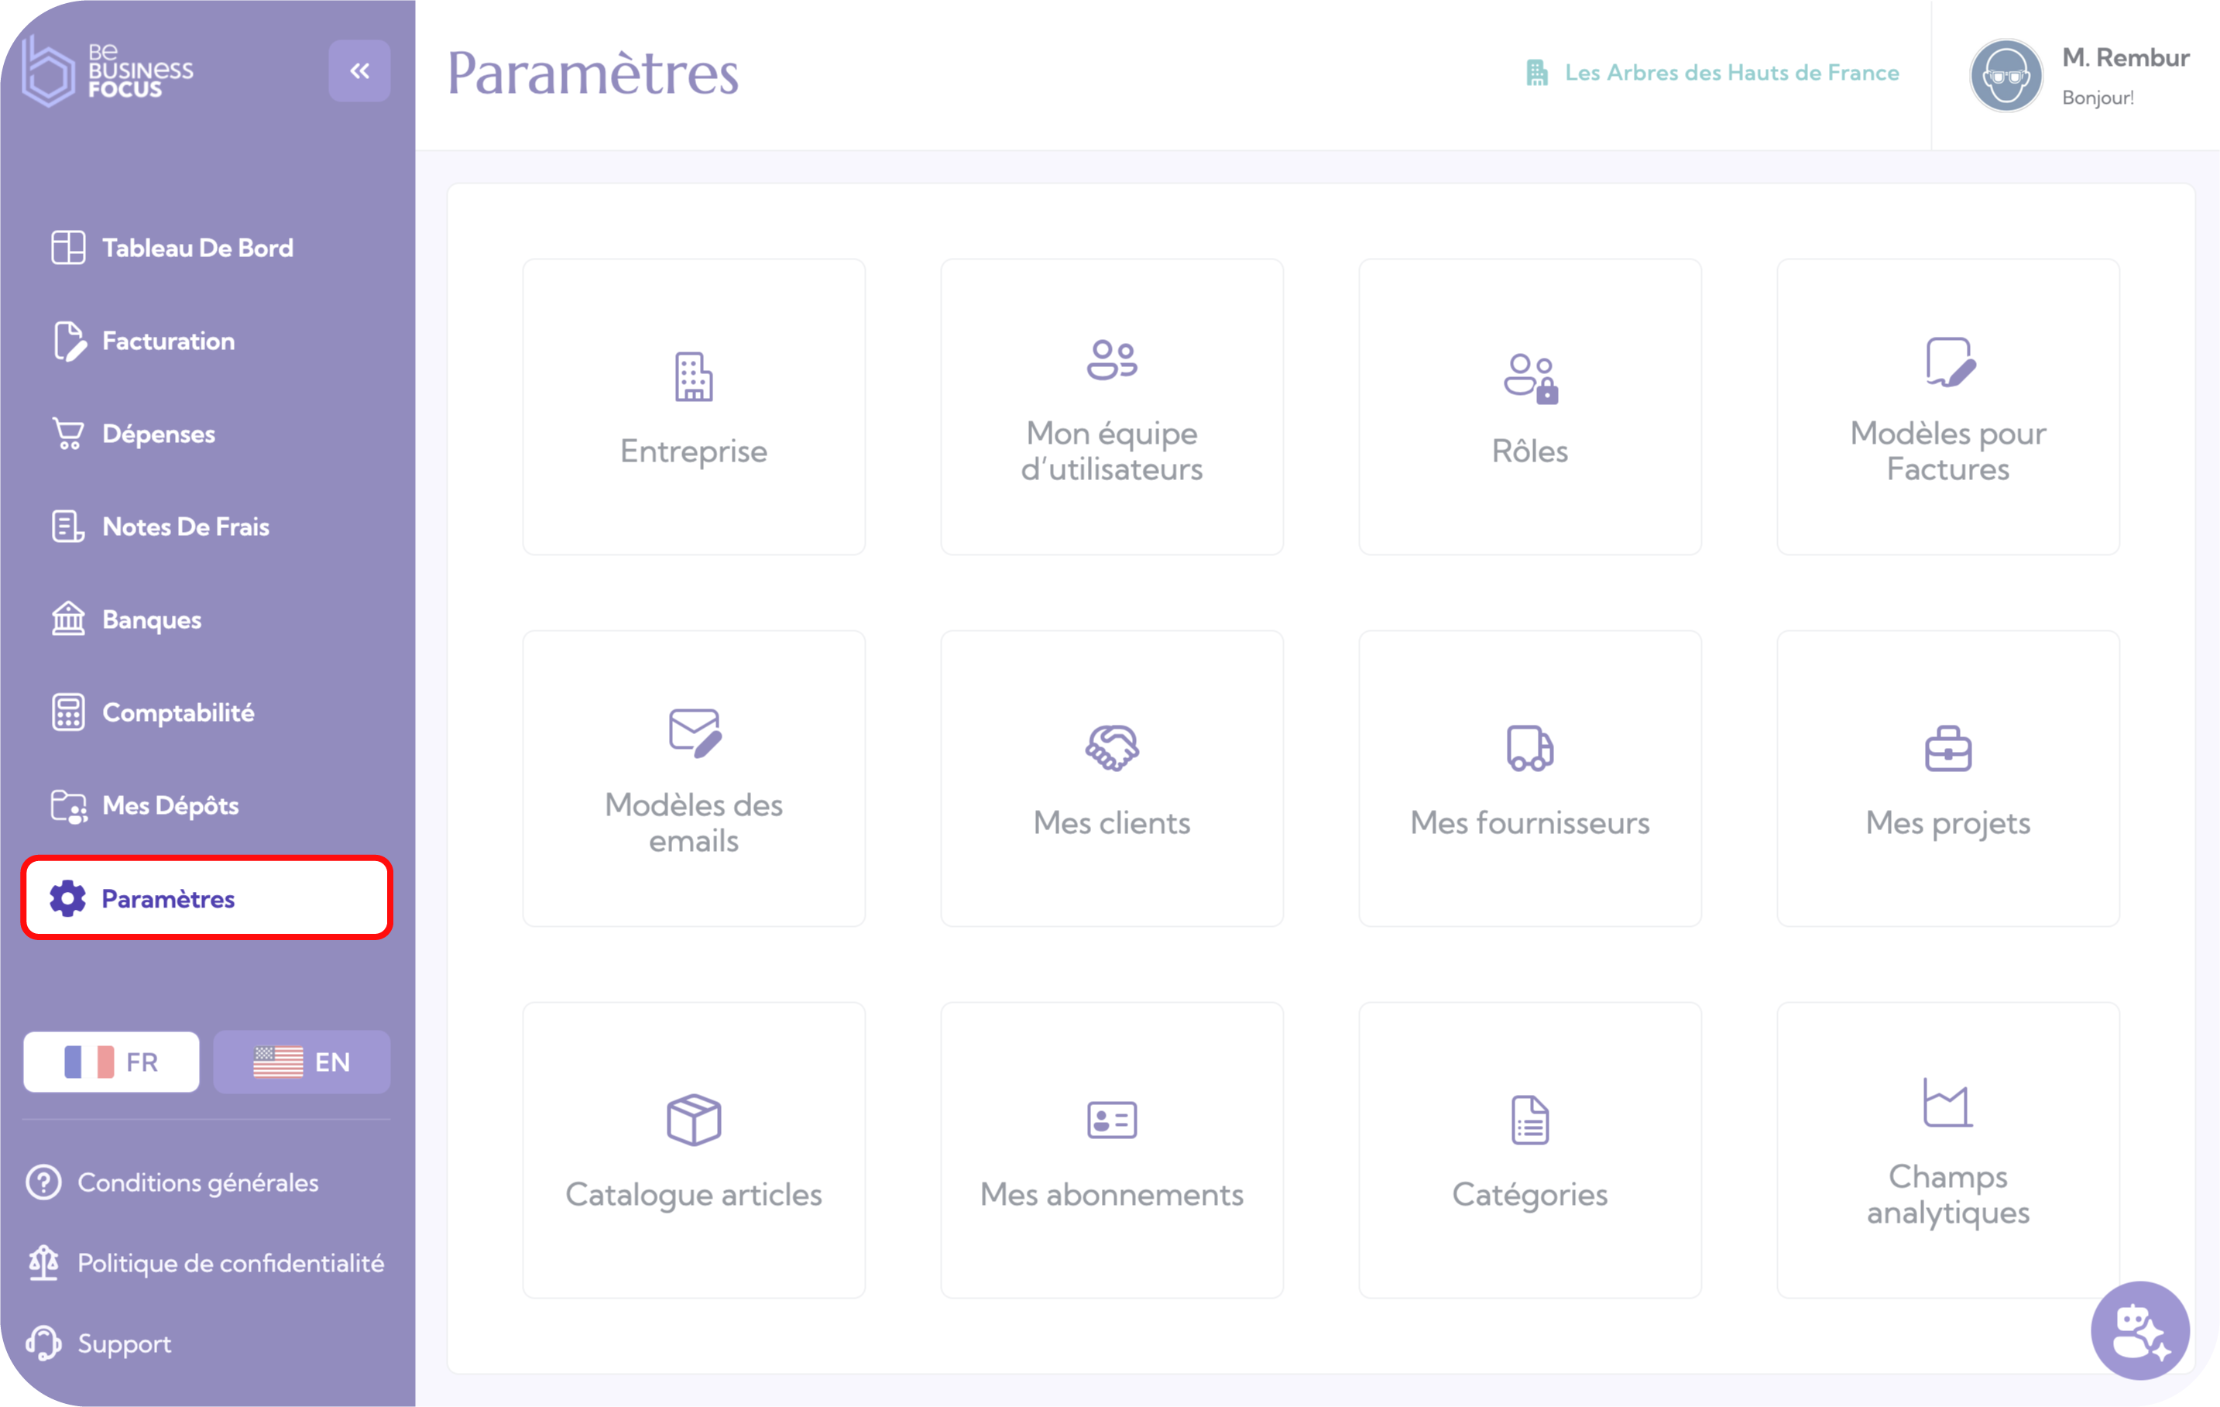This screenshot has height=1407, width=2220.
Task: Click the scales icon beside Politique de confidentialité
Action: [x=43, y=1262]
